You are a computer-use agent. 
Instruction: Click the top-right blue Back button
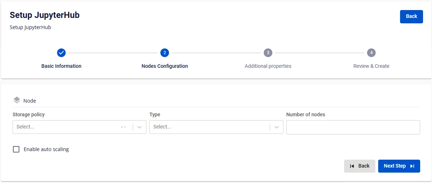point(412,17)
